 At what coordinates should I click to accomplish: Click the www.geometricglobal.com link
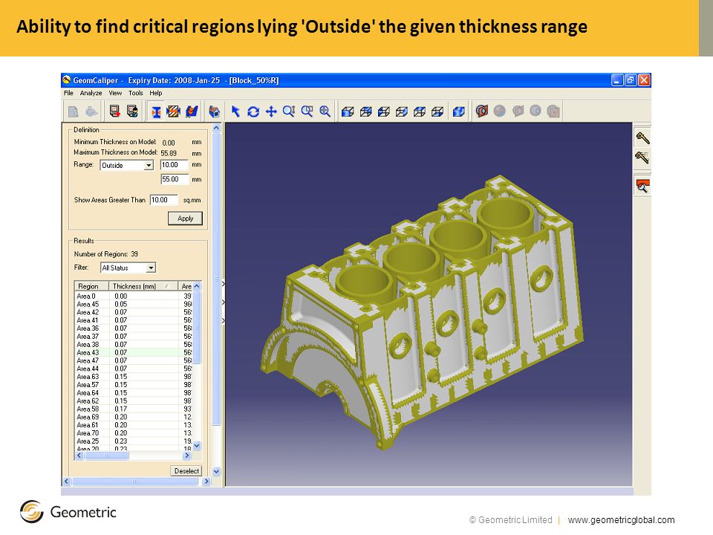coord(621,520)
